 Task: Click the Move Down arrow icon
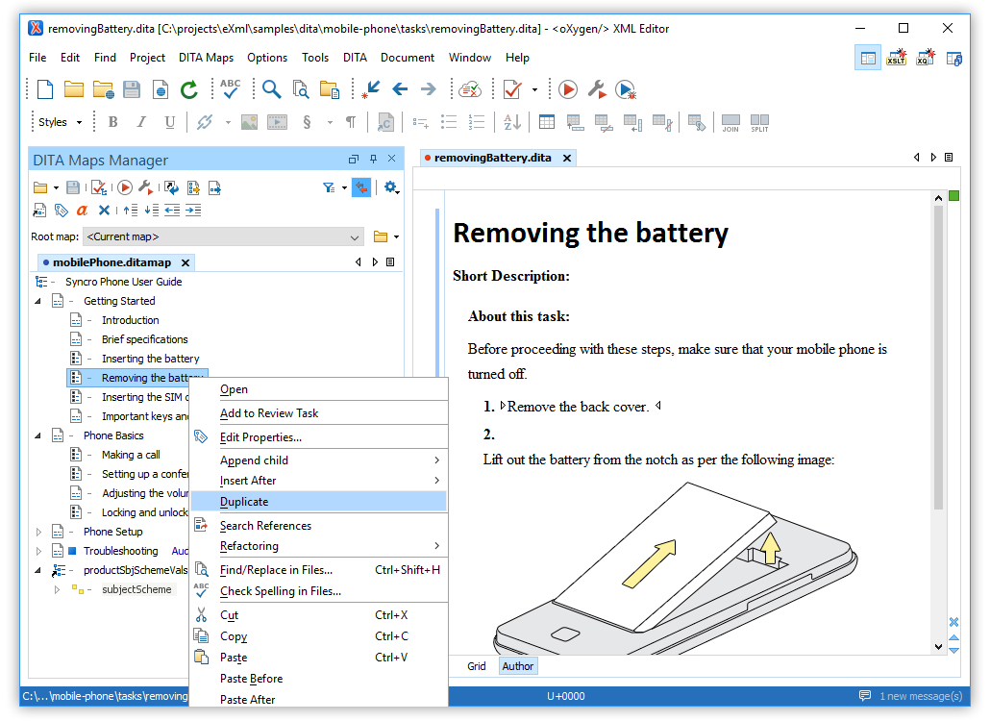coord(152,211)
